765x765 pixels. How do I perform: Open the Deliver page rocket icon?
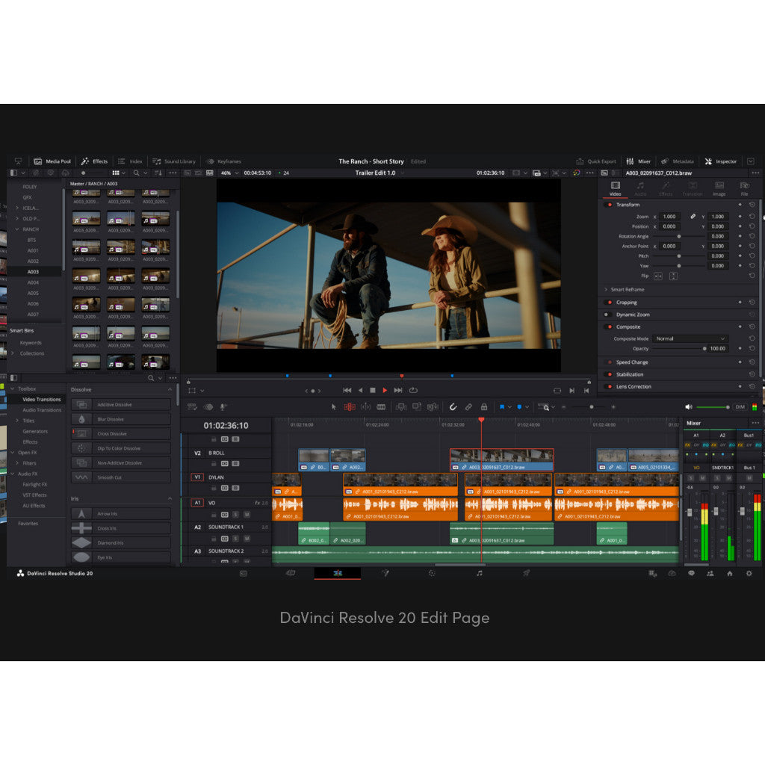pyautogui.click(x=526, y=573)
